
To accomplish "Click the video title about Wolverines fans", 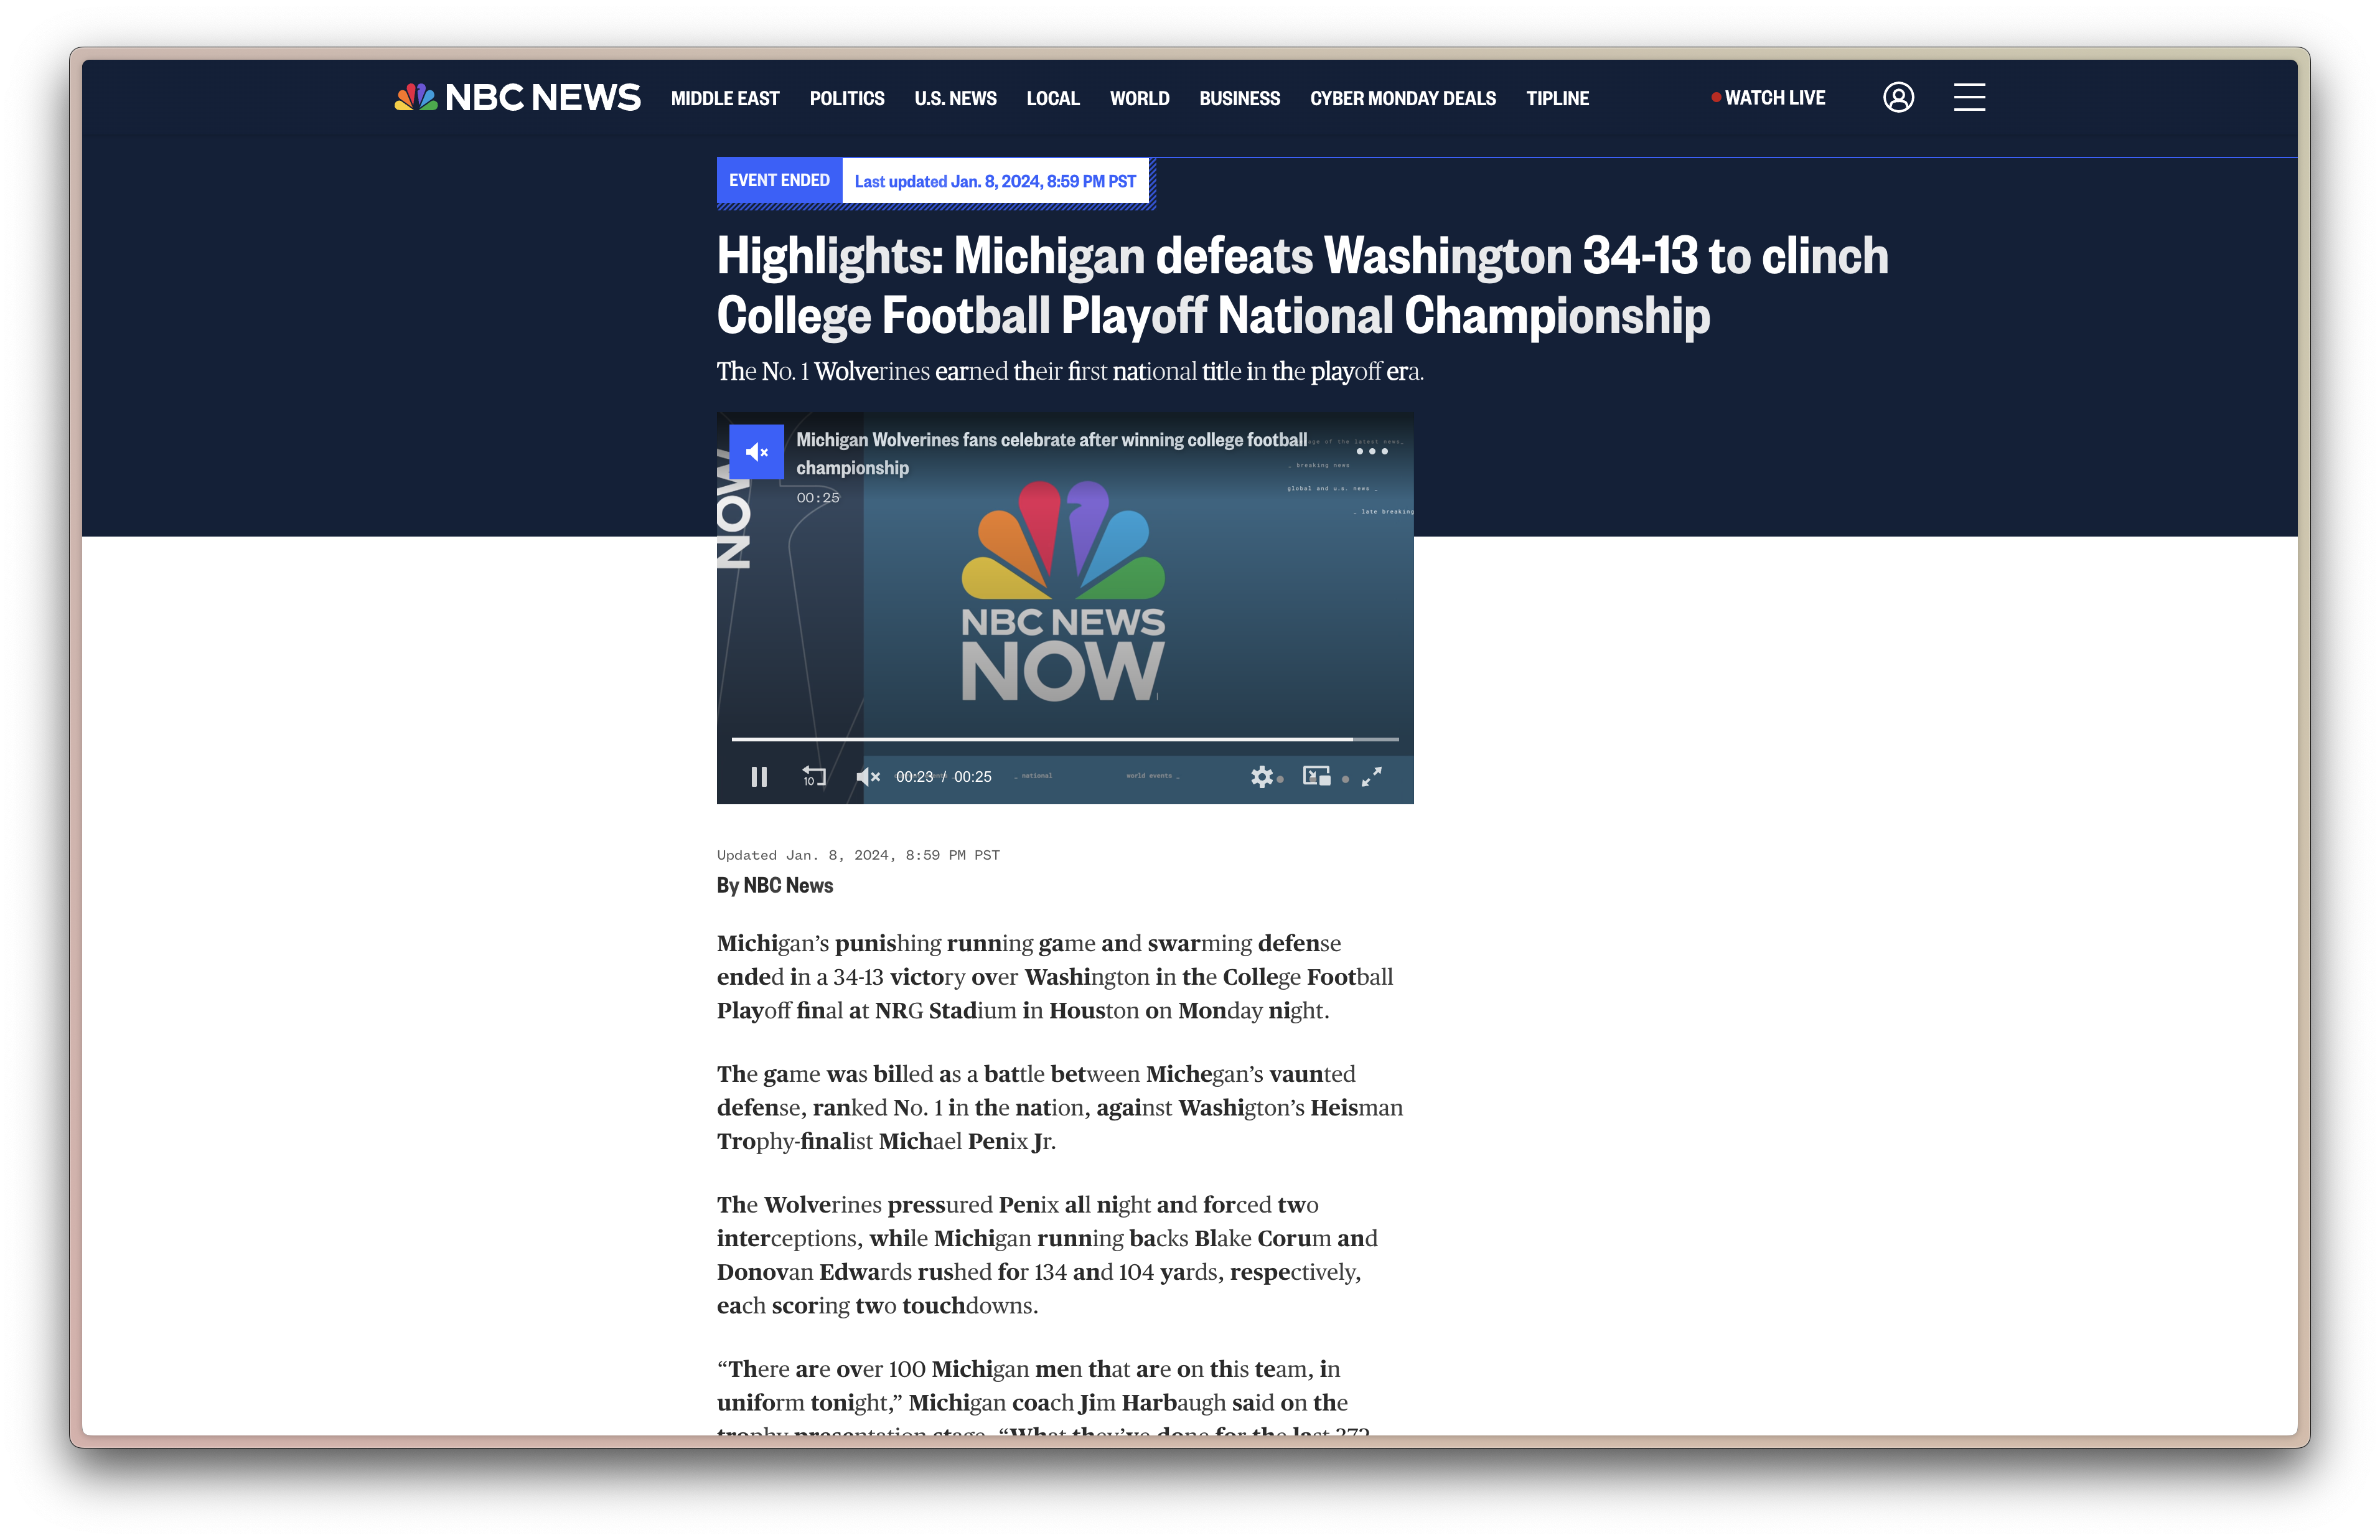I will tap(1051, 454).
